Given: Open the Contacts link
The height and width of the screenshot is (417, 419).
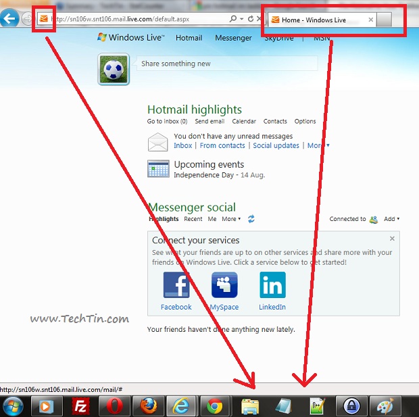Looking at the screenshot, I should (x=275, y=122).
